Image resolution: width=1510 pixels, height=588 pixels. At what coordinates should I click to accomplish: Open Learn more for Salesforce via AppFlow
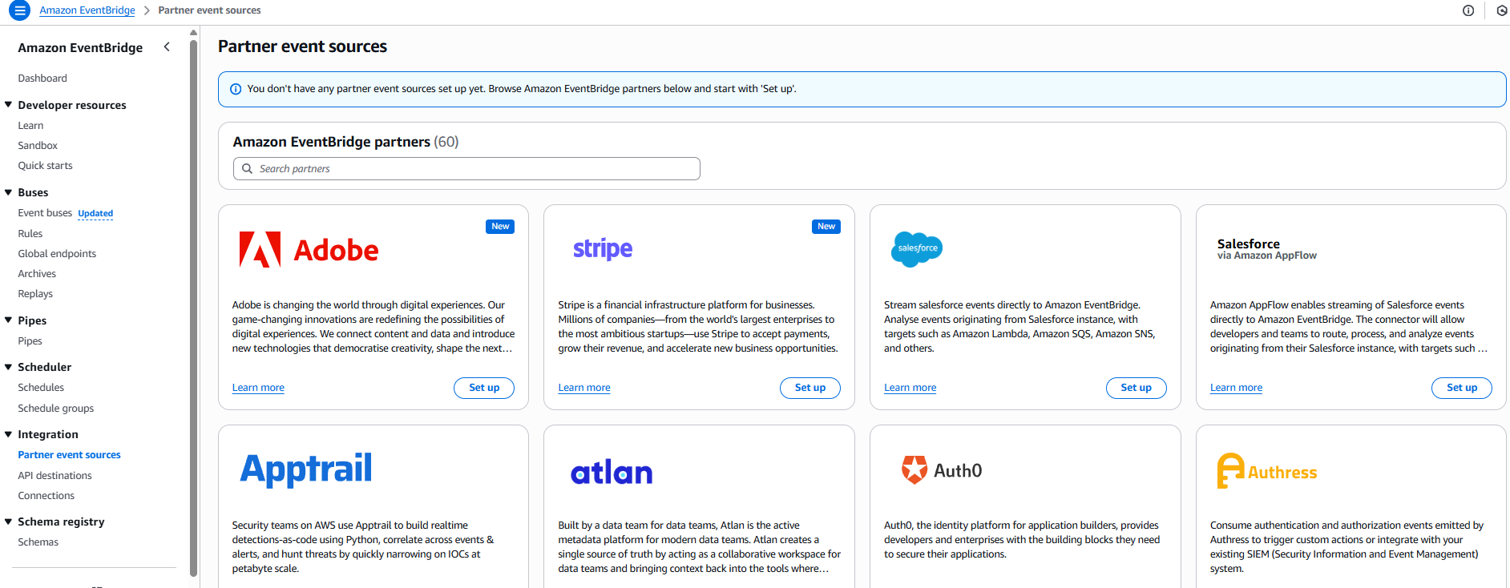coord(1236,388)
